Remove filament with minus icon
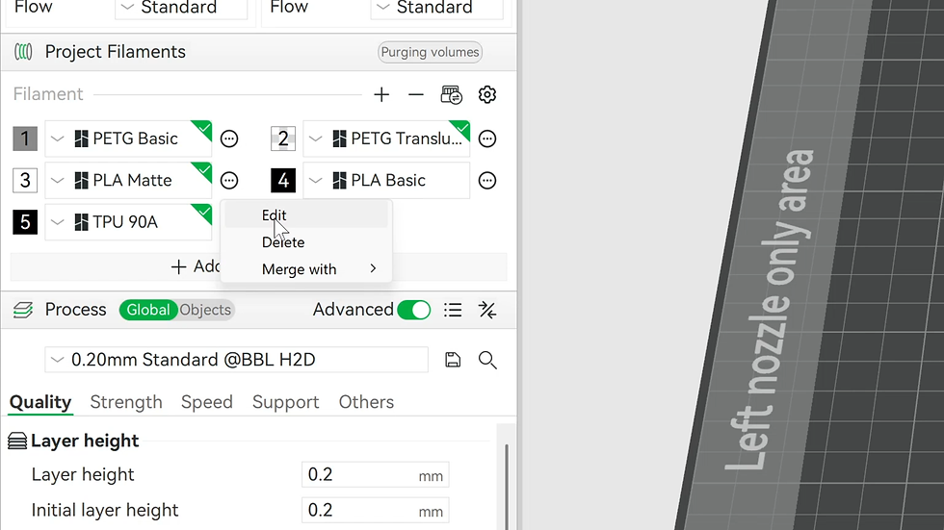 (x=415, y=94)
